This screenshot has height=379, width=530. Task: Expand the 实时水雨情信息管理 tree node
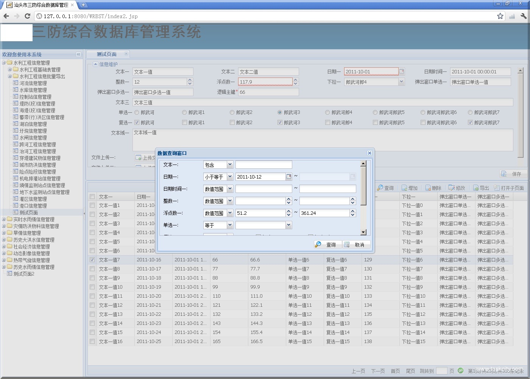(4, 219)
